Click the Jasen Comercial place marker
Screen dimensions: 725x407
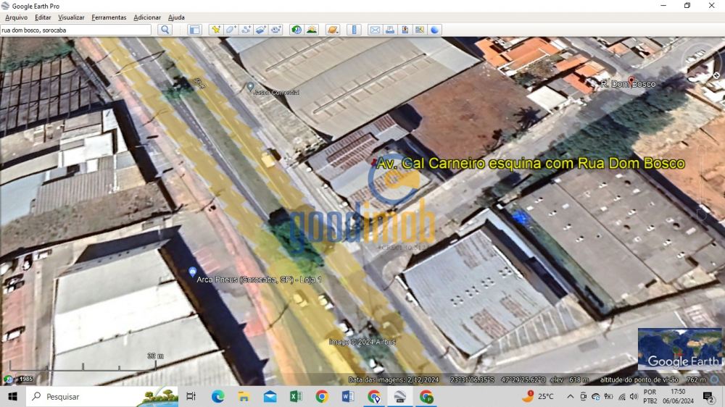pos(251,86)
